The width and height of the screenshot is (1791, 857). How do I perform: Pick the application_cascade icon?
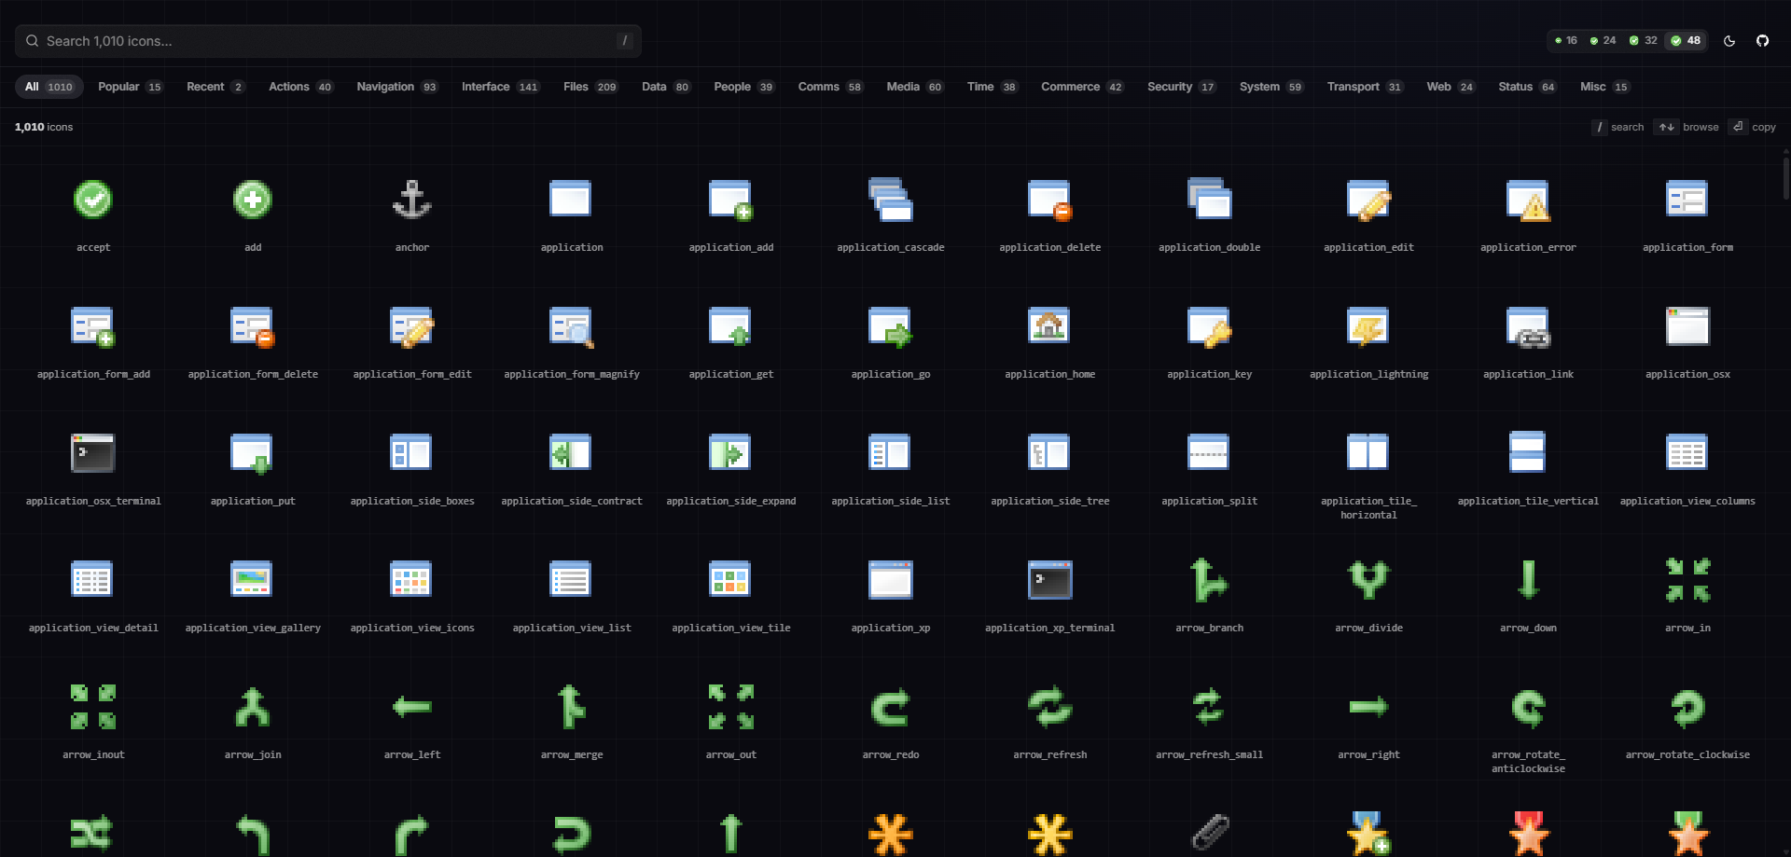point(891,200)
